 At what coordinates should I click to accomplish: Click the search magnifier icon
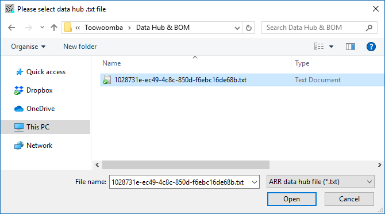[x=369, y=28]
